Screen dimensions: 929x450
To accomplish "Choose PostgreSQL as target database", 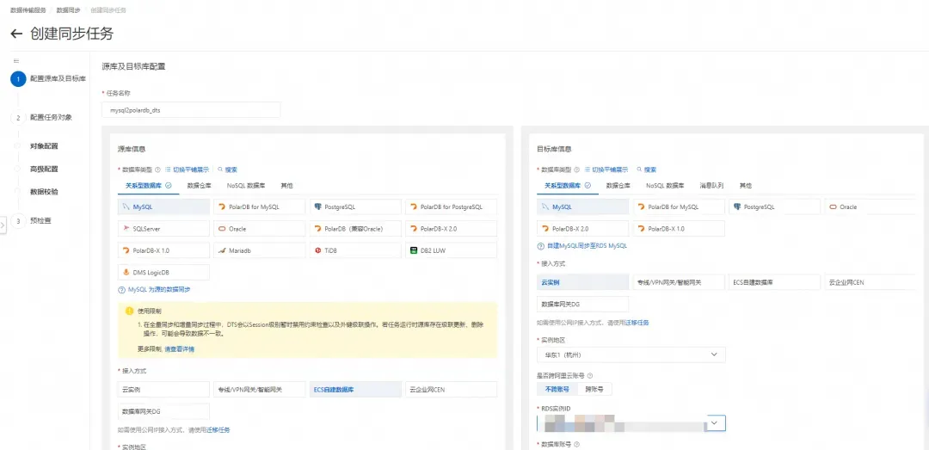I will pyautogui.click(x=775, y=207).
